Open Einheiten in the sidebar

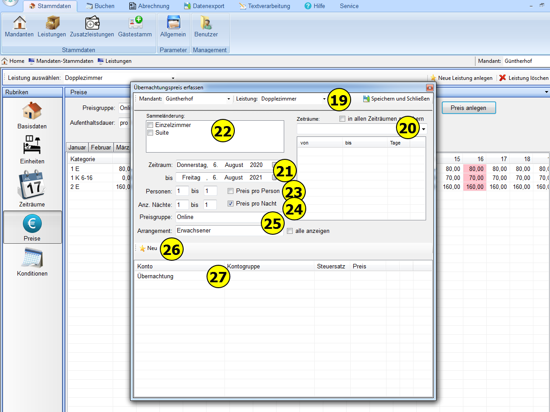(32, 150)
